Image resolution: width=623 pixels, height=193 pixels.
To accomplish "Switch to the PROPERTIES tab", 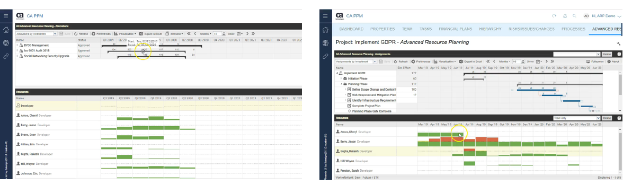I will point(382,29).
